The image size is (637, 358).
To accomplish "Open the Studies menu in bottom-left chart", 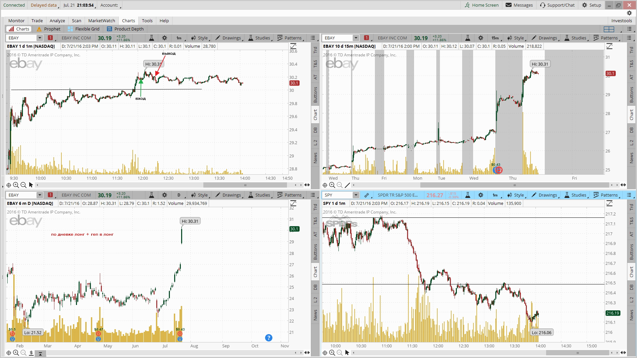I will tap(260, 195).
